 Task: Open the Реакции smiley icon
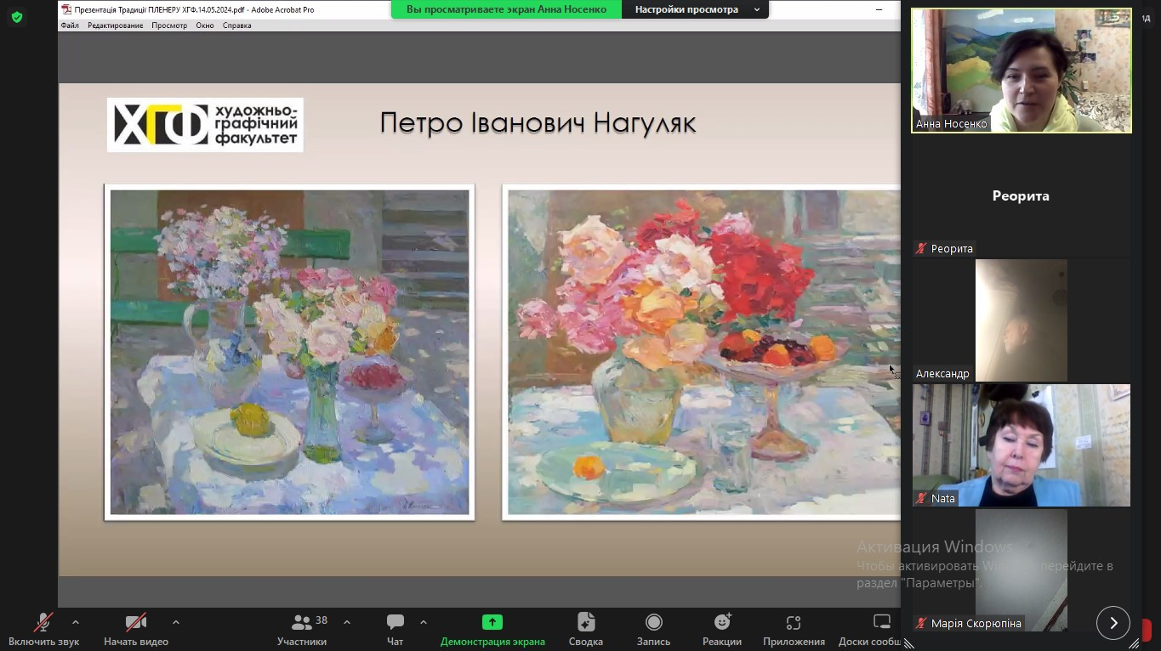(722, 622)
